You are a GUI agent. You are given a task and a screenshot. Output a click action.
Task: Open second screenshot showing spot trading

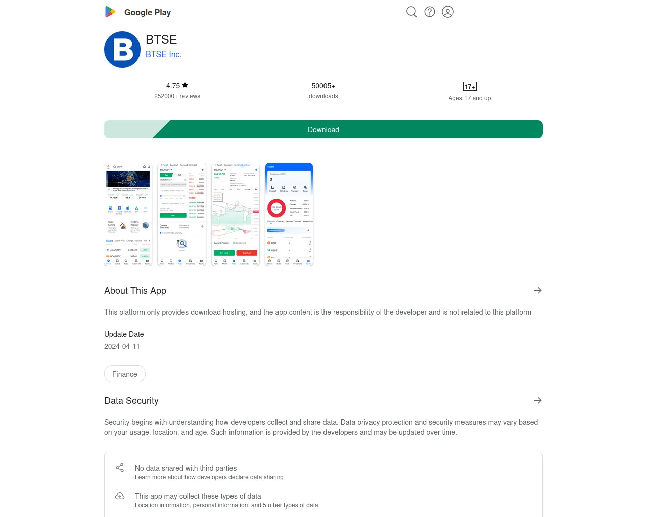[182, 214]
